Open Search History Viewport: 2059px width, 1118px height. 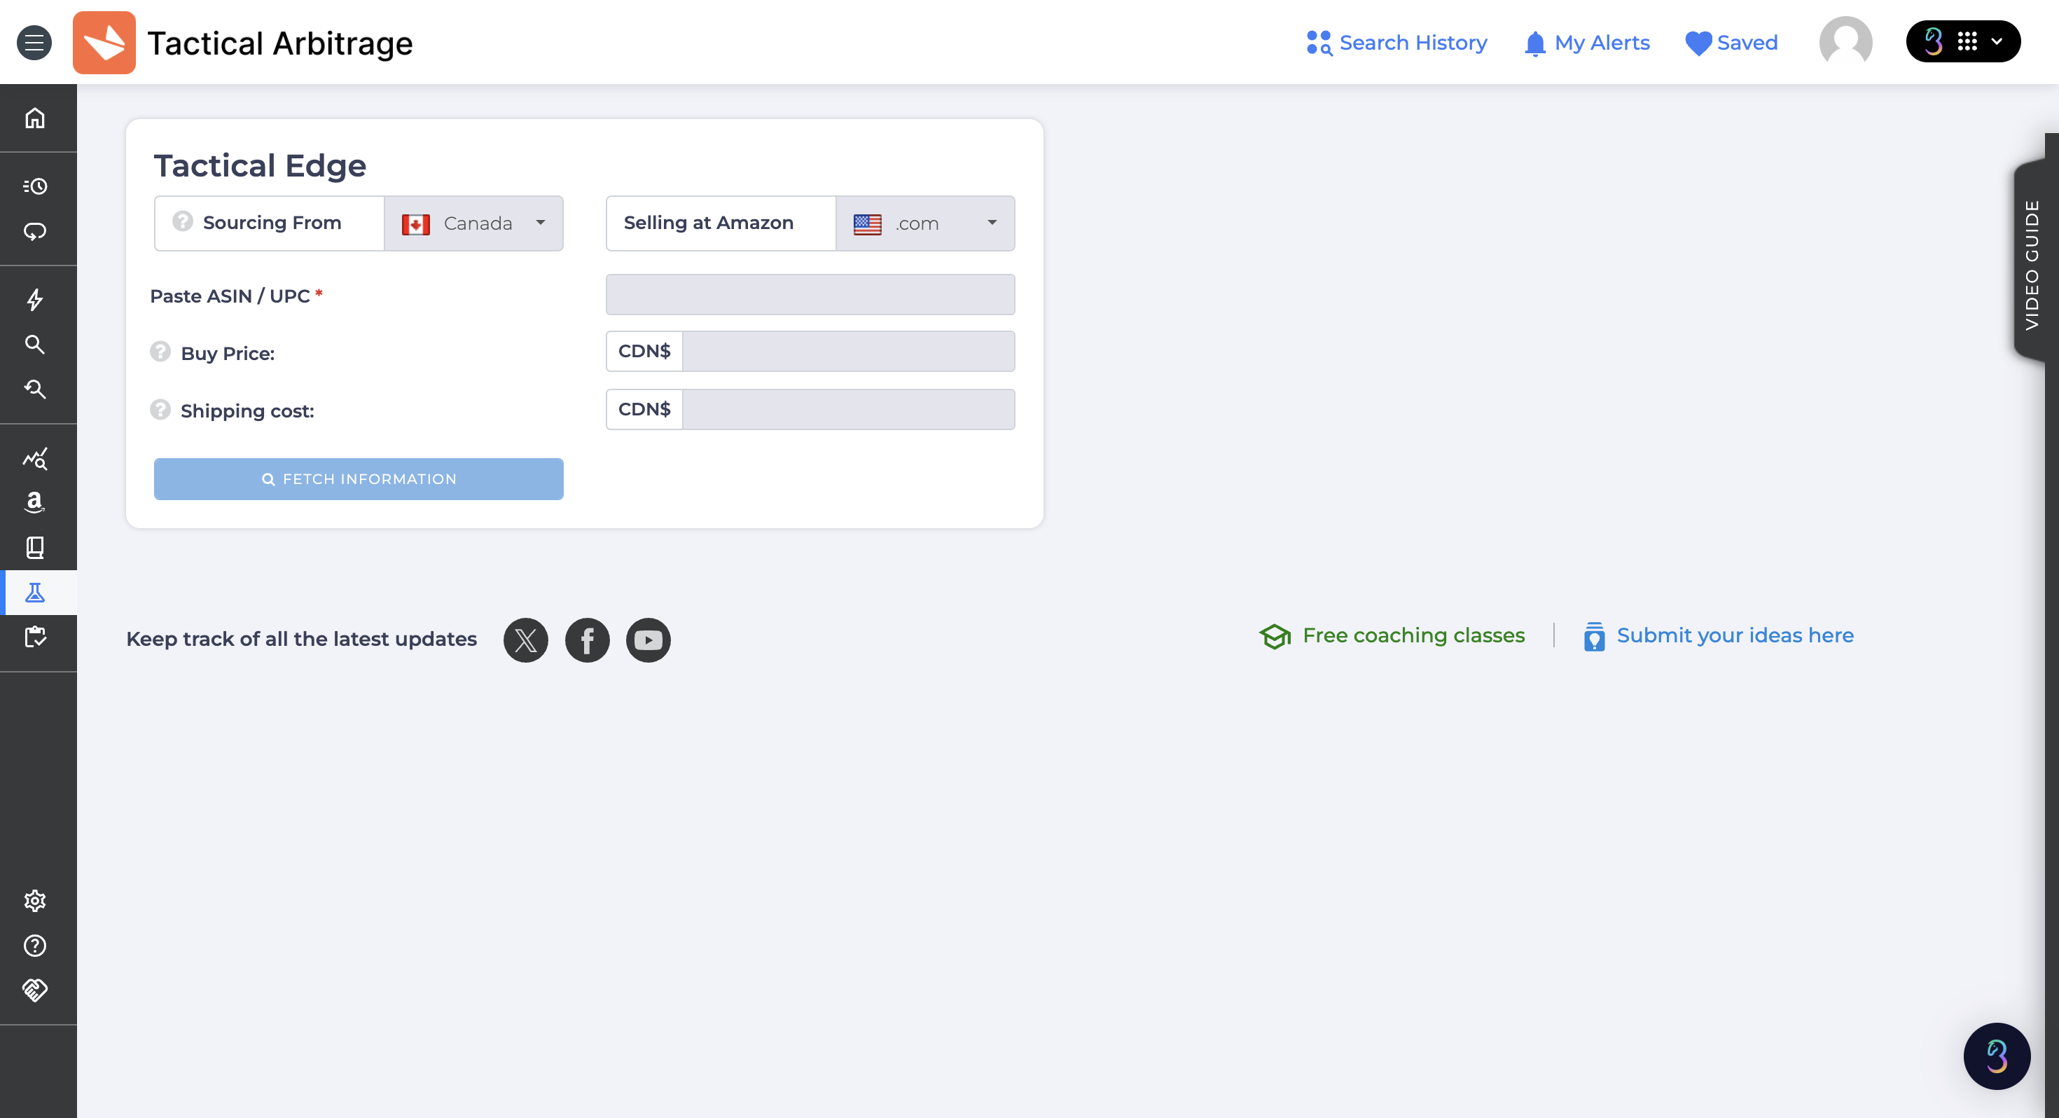click(x=1396, y=43)
